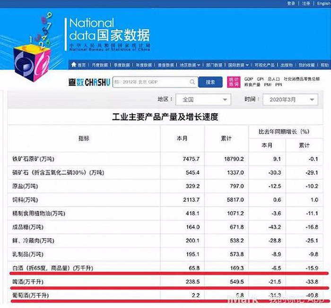Click the value 1071.2 in the 植物油 row
The width and height of the screenshot is (331, 308).
(235, 214)
